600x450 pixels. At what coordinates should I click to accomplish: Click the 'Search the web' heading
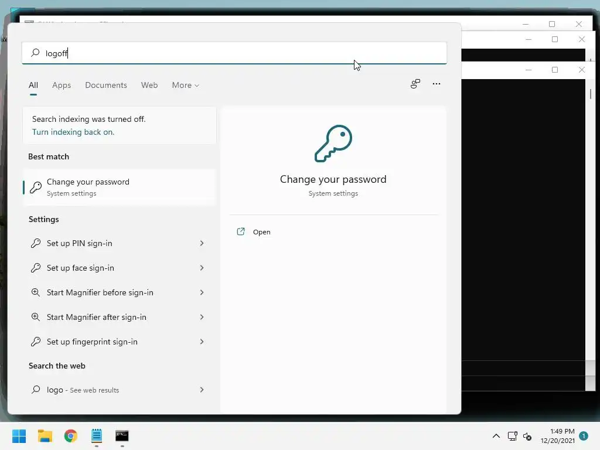click(57, 366)
